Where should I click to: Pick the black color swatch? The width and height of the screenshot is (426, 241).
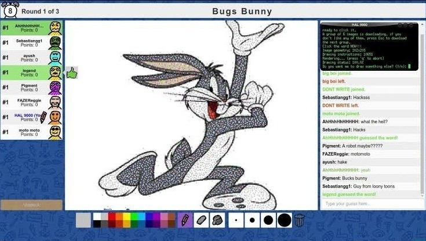97,224
